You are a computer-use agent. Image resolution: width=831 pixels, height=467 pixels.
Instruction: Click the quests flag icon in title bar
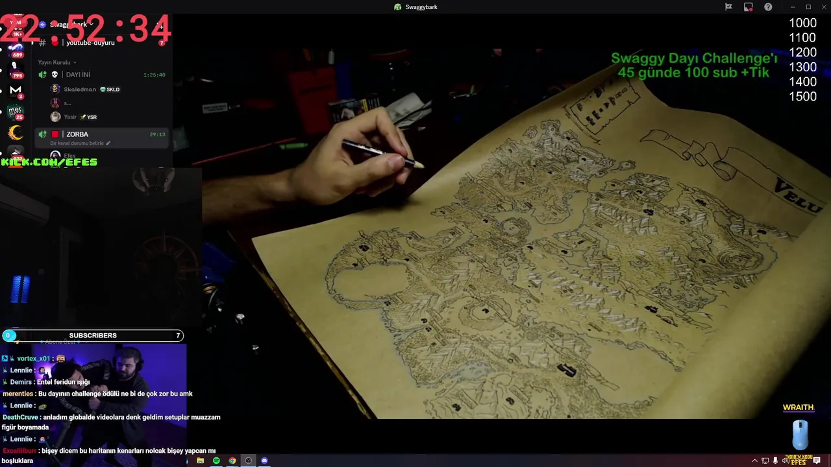point(728,7)
